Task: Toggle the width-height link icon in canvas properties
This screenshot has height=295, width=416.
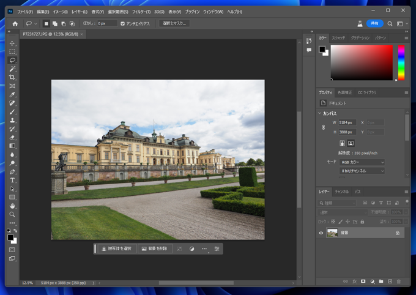Action: [x=324, y=127]
